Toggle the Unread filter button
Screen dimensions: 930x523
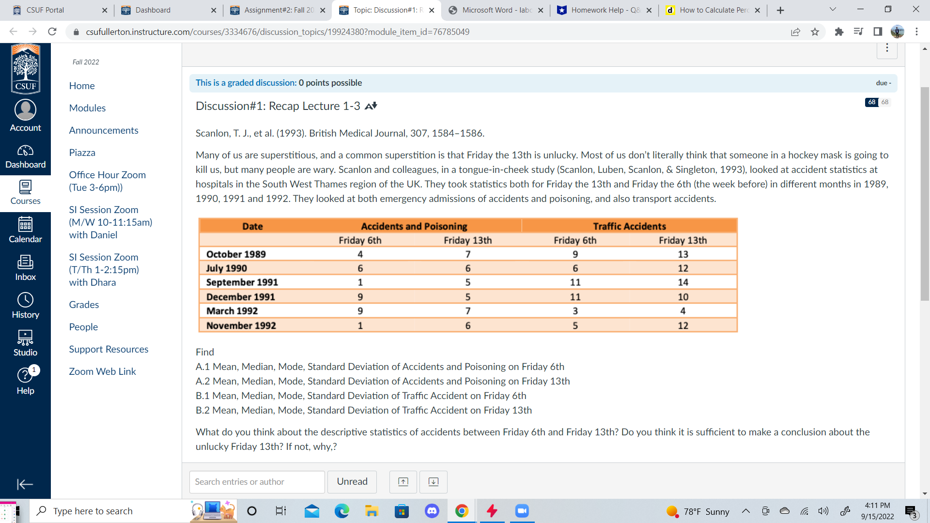(352, 482)
